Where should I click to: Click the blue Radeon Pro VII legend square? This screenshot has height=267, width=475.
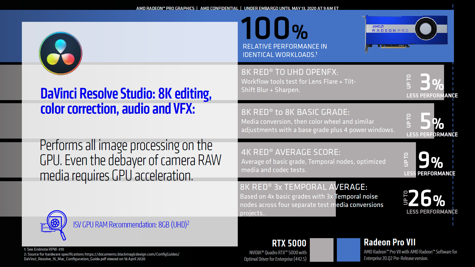[349, 250]
